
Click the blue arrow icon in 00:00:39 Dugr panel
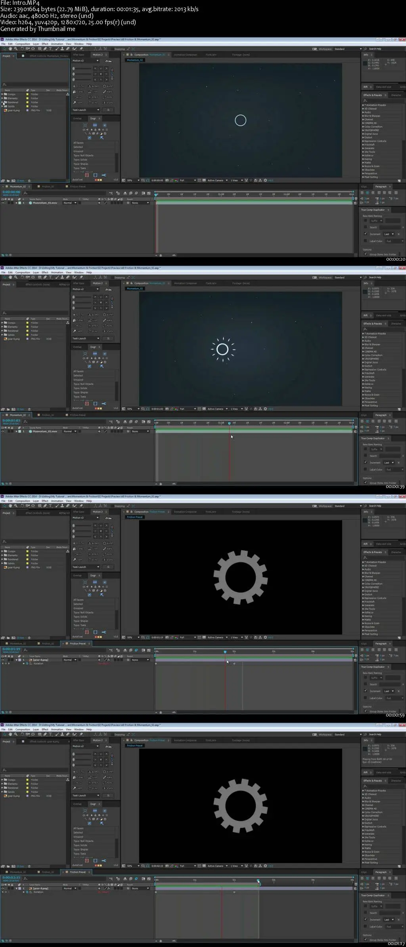[102, 366]
